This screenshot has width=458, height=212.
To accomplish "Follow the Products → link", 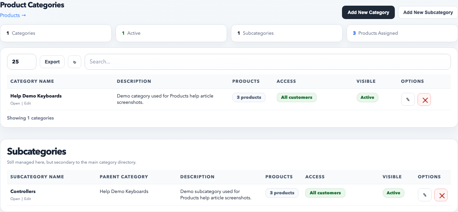I will (x=13, y=15).
